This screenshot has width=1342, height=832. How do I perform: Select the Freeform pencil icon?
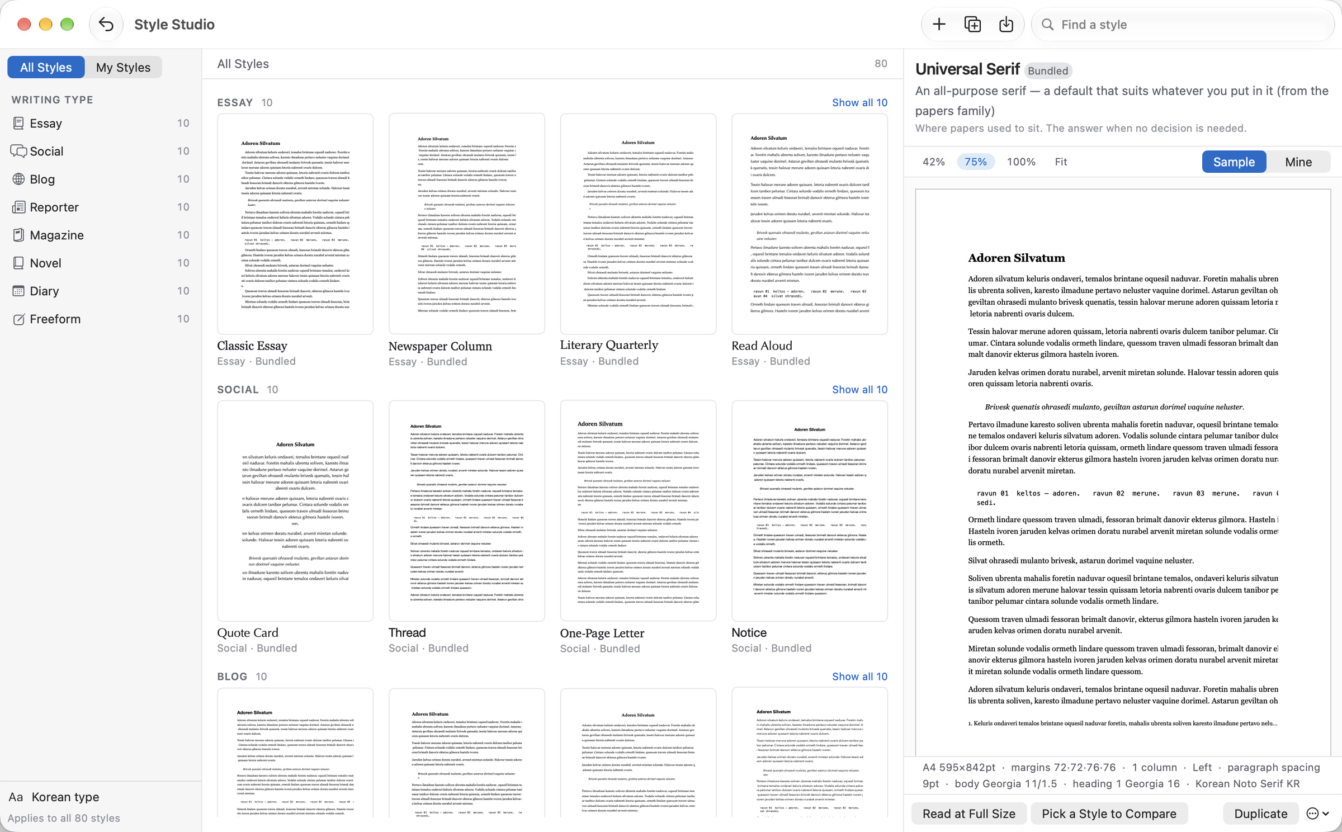[18, 319]
